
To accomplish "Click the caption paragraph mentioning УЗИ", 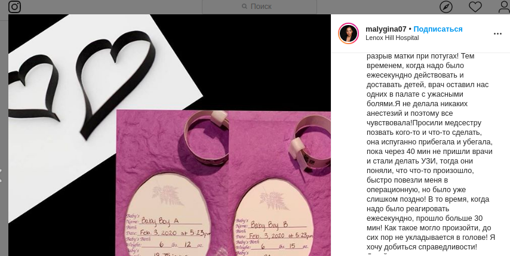I will pos(431,152).
